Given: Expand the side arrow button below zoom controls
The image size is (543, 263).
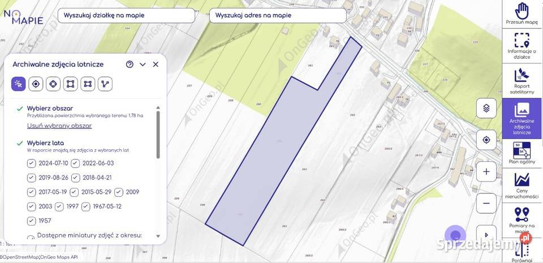Looking at the screenshot, I should coord(486,234).
